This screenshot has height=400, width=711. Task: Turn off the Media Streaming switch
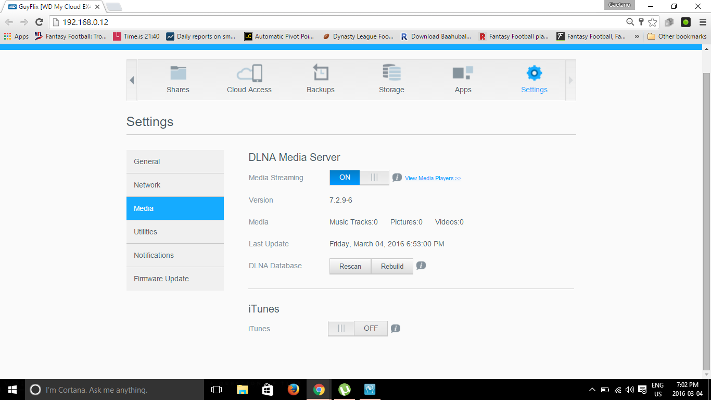pyautogui.click(x=359, y=178)
